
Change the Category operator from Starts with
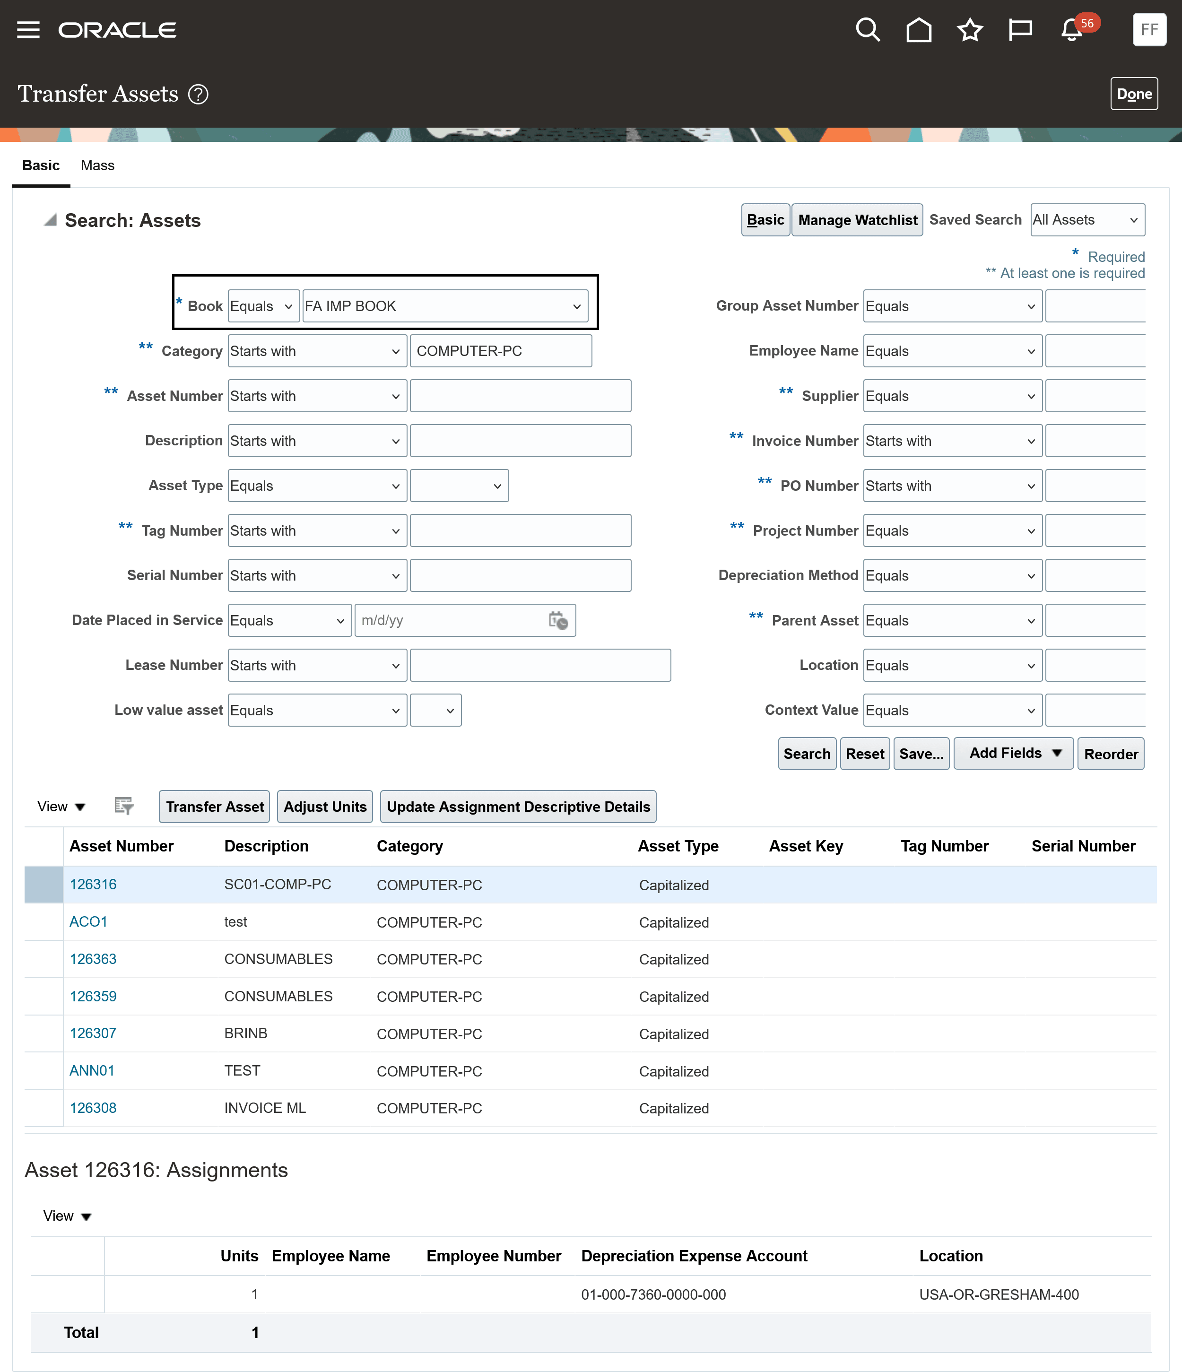coord(317,351)
